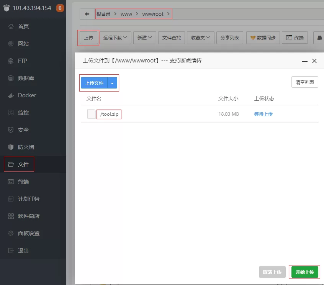Open the 收藏夹 favorites dropdown

pos(201,38)
